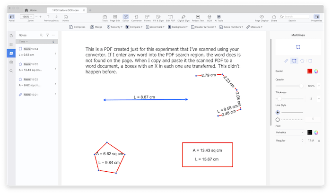Screen dimensions: 331x194
Task: Select the multiline measure type icon
Action: tap(294, 61)
